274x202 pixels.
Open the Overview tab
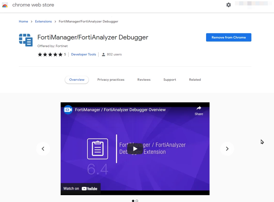click(x=77, y=80)
